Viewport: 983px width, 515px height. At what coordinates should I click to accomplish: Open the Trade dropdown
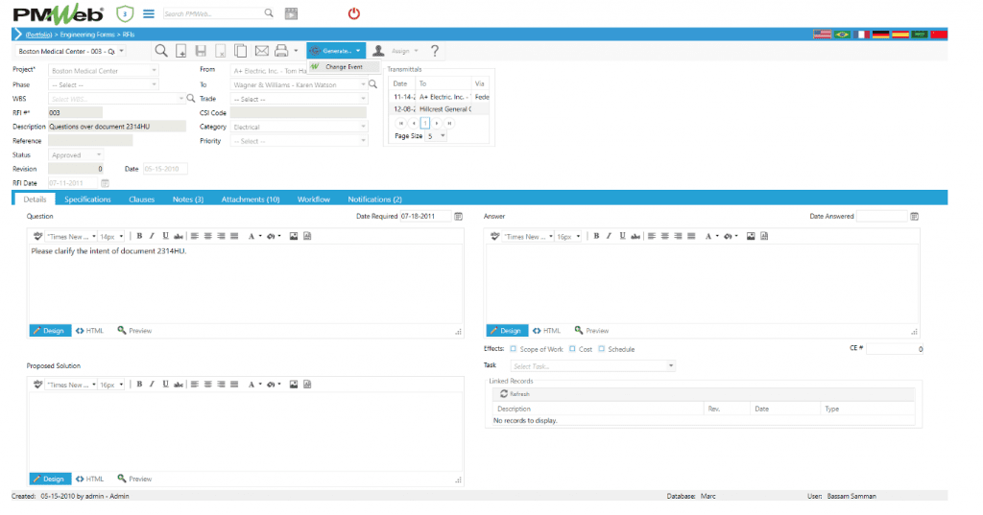click(363, 99)
